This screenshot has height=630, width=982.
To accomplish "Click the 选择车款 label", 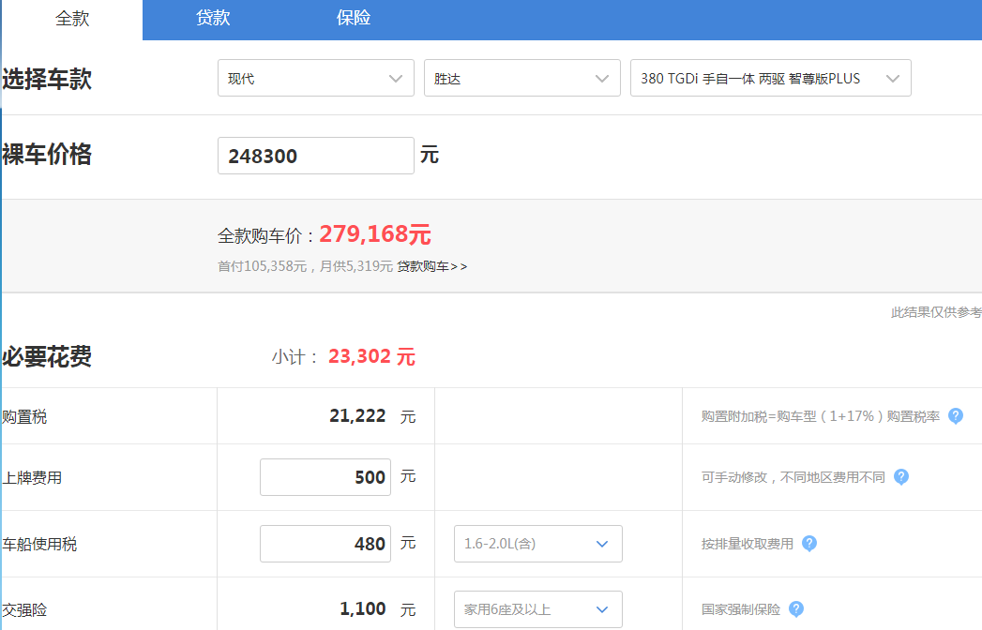I will click(x=47, y=79).
